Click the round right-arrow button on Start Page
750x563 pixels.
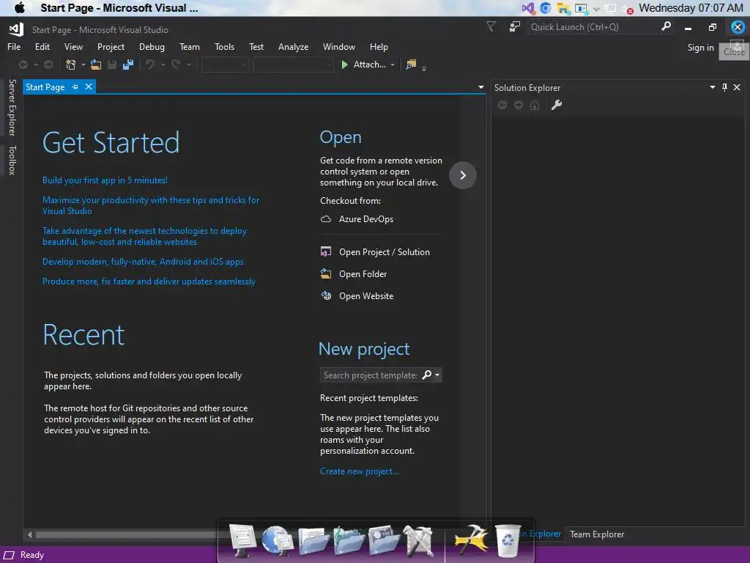click(463, 175)
